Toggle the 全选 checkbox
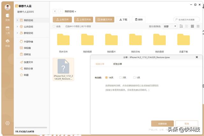Viewport: 204px width, 136px height. click(54, 26)
